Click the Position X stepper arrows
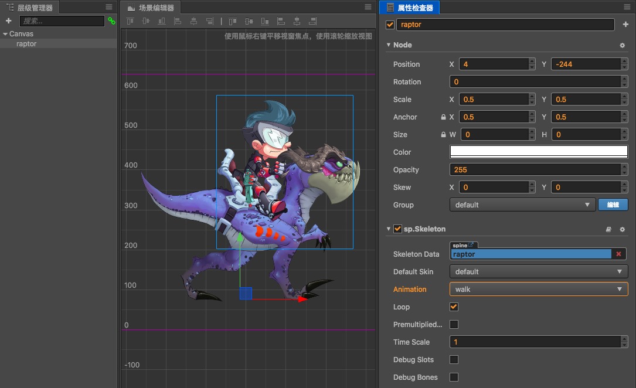This screenshot has width=636, height=388. [532, 64]
